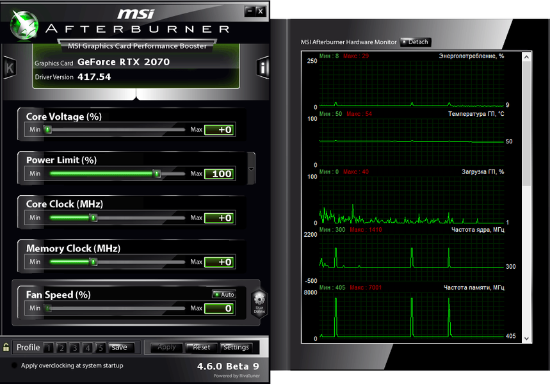
Task: Open the Settings button
Action: pos(236,347)
